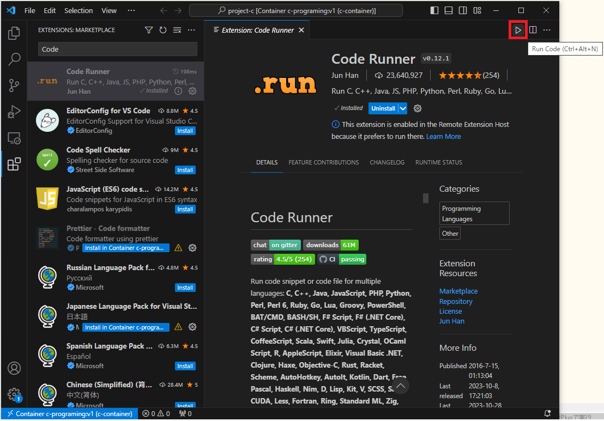Click the scroll-to-top chevron button
The height and width of the screenshot is (421, 604).
point(401,386)
